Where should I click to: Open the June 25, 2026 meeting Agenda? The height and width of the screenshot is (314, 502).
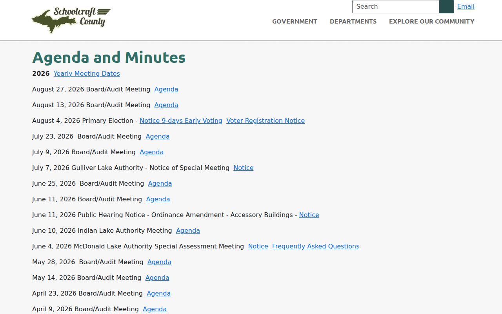160,183
